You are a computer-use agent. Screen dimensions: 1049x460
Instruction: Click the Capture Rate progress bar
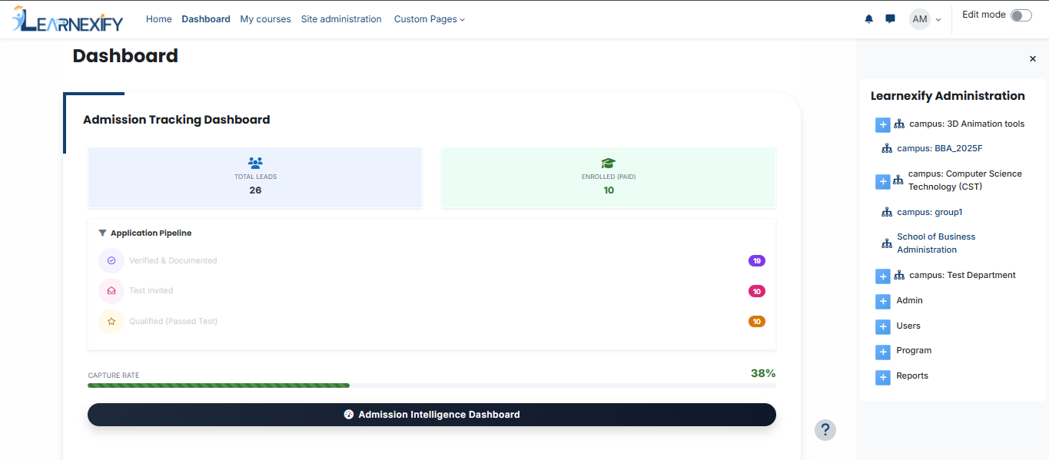point(432,386)
